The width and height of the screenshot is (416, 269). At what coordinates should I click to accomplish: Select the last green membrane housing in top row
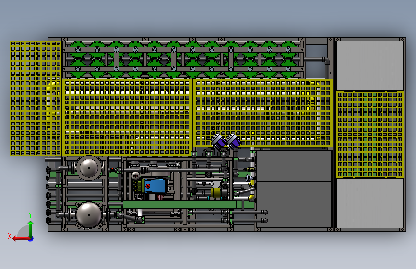(x=288, y=50)
